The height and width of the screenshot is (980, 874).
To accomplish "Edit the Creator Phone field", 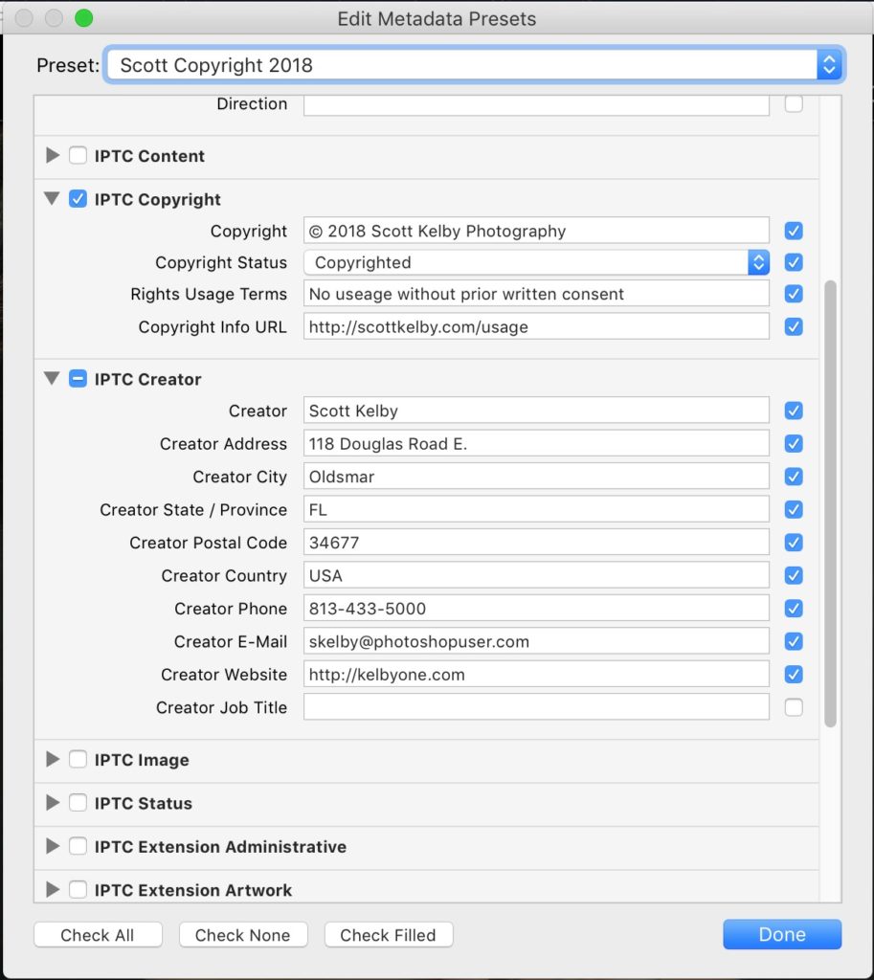I will (x=536, y=608).
